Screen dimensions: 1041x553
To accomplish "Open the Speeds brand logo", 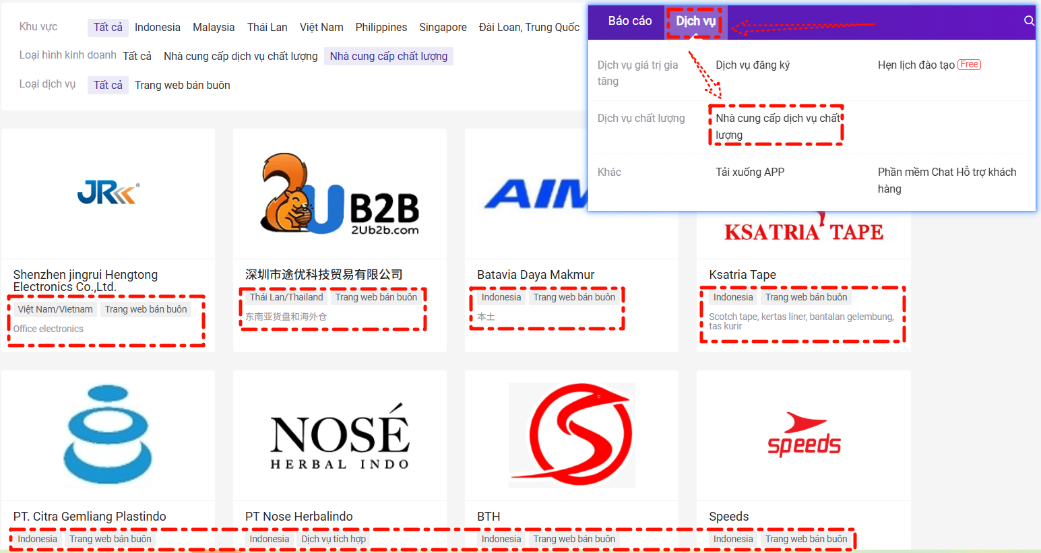I will pyautogui.click(x=804, y=435).
